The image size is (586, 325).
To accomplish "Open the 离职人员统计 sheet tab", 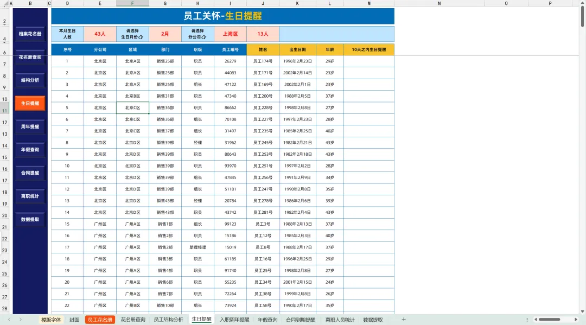I will pos(340,320).
